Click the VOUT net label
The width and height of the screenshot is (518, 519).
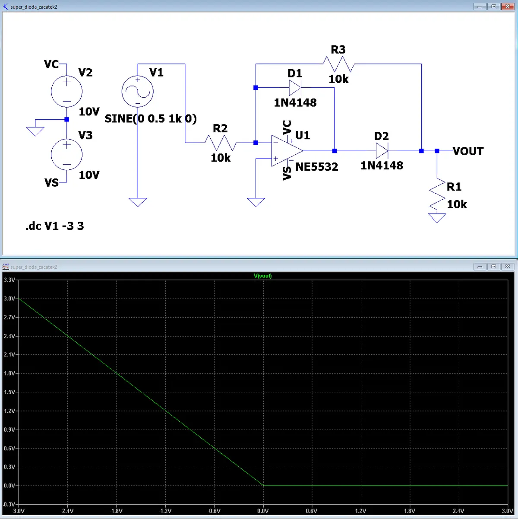tap(468, 151)
